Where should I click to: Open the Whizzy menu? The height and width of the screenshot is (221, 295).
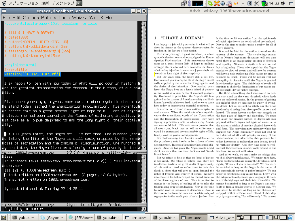click(x=80, y=18)
